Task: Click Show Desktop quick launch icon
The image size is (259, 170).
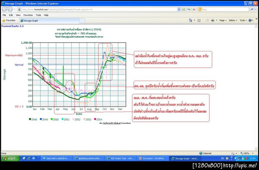Action: 24,158
